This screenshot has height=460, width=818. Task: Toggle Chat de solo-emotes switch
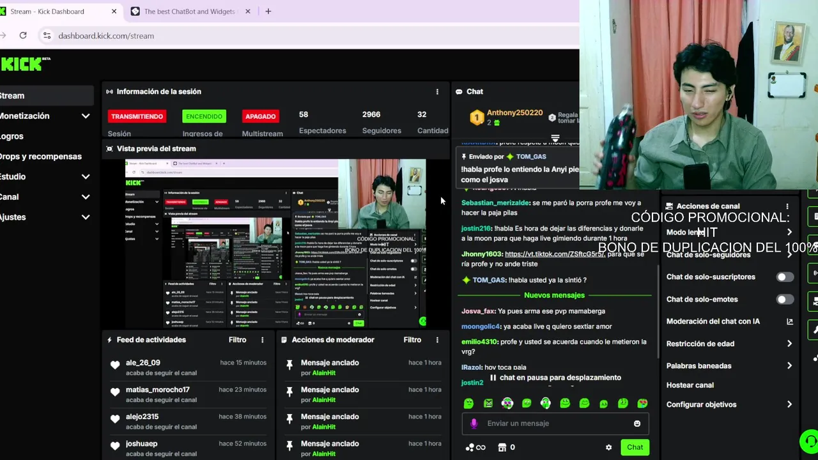click(x=785, y=300)
